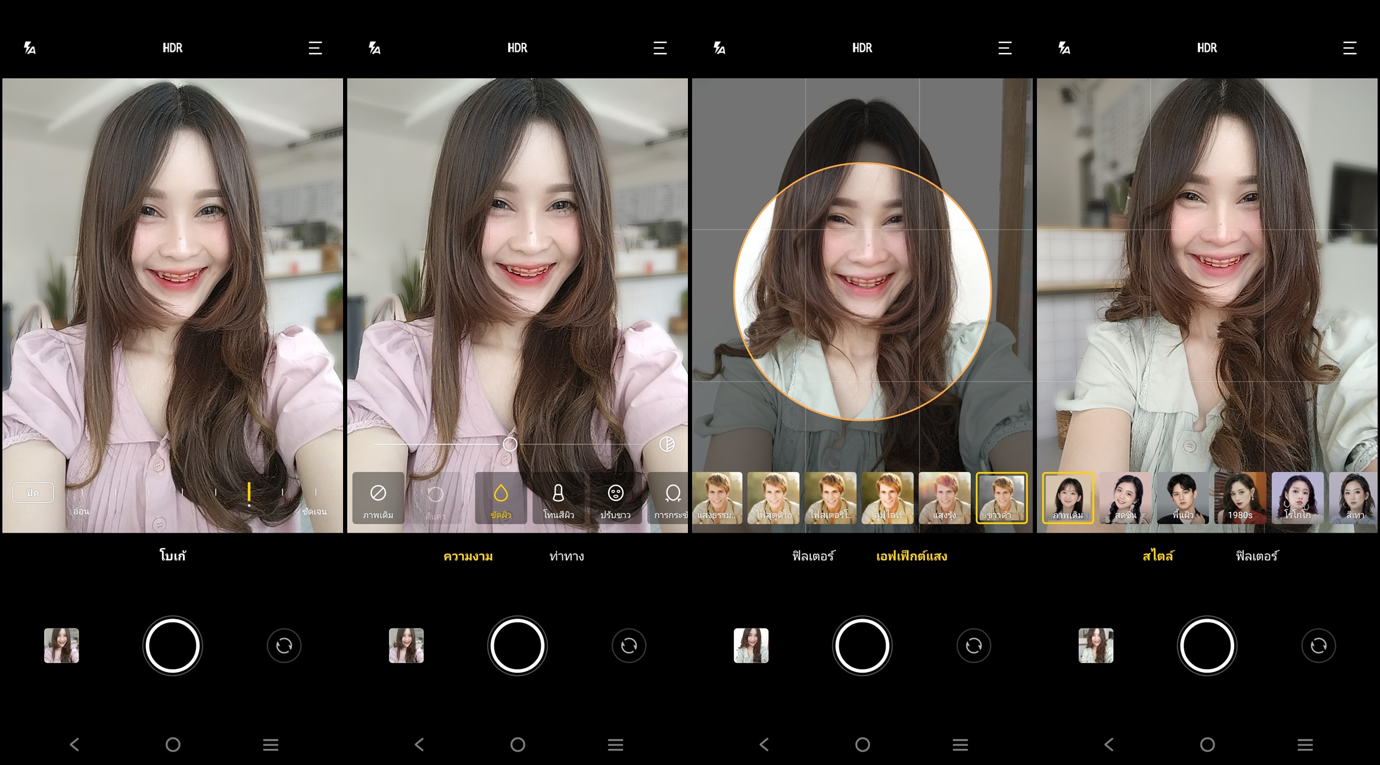Open recent apps under the เอฟเฟ็กต์แสง screen
Viewport: 1380px width, 765px height.
click(960, 744)
